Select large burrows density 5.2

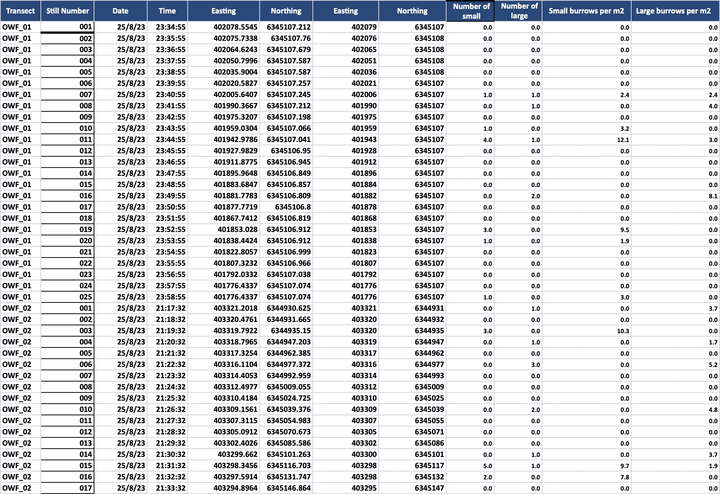coord(675,364)
